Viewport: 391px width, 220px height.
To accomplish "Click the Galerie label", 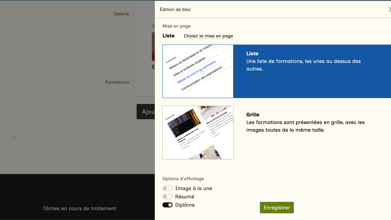I will coord(122,14).
